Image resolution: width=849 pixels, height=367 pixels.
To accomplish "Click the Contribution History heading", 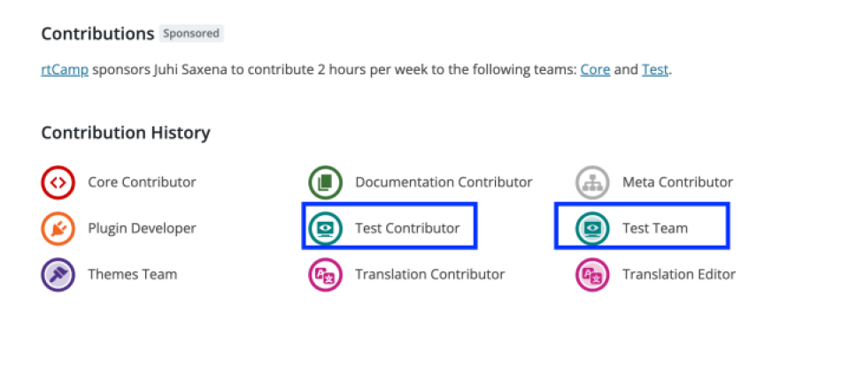I will point(126,133).
